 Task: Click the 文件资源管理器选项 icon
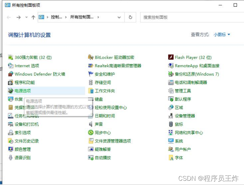(x=91, y=141)
